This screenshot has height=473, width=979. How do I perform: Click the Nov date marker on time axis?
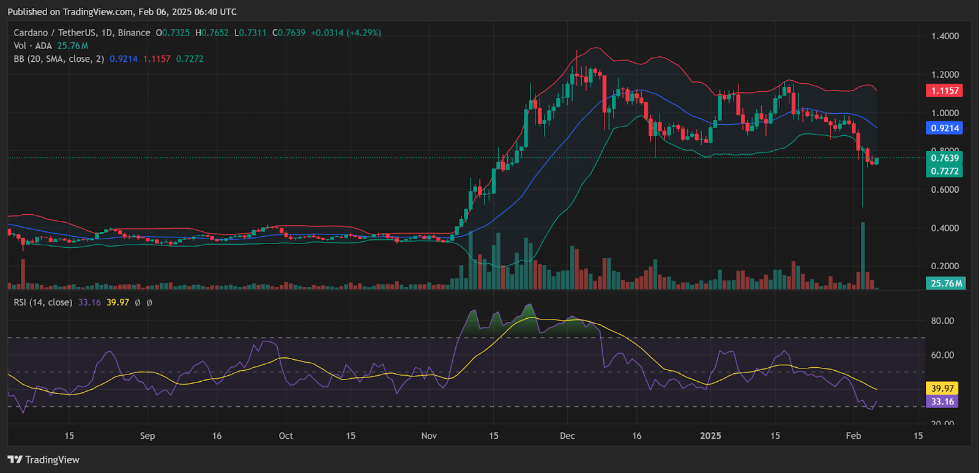click(429, 436)
